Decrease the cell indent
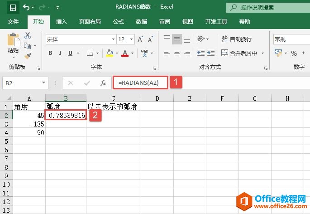310x214 pixels. click(201, 53)
